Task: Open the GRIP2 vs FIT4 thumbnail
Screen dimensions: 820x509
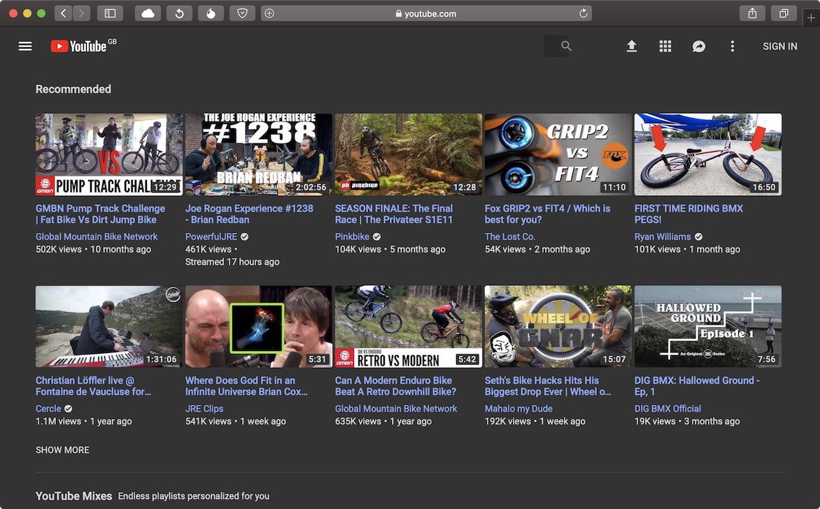Action: coord(558,154)
